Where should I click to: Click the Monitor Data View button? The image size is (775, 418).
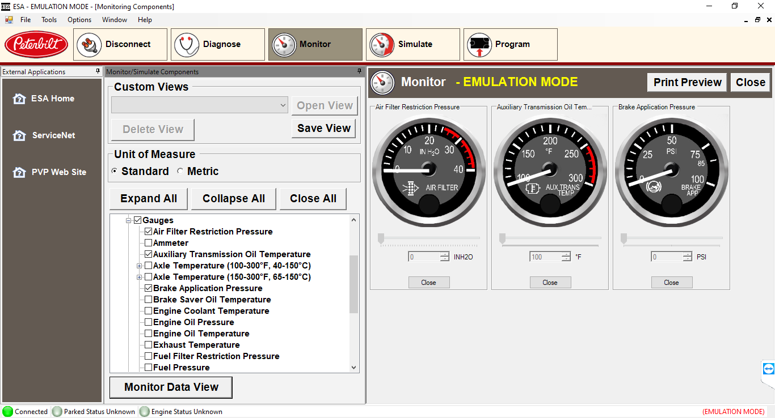171,387
